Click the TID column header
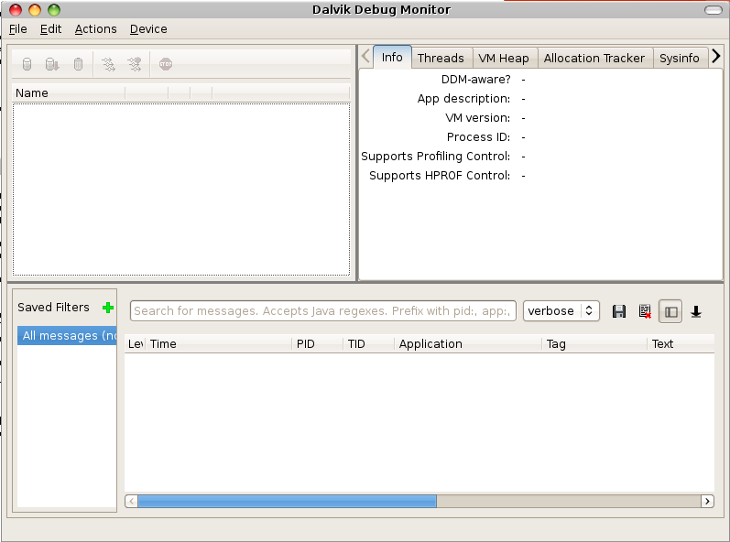This screenshot has width=730, height=542. click(x=369, y=344)
